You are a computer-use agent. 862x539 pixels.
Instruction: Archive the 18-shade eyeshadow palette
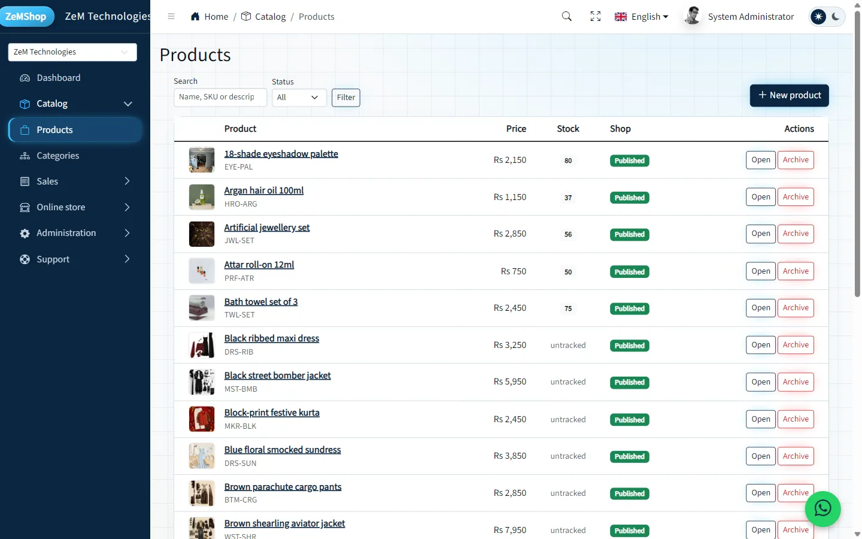pyautogui.click(x=796, y=160)
